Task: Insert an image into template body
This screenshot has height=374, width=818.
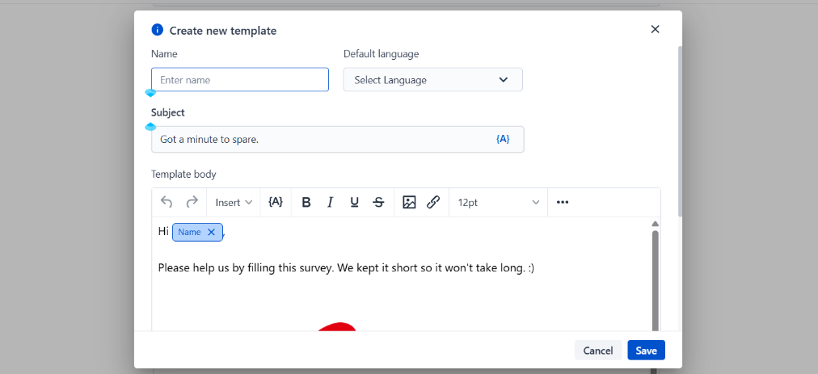Action: 409,203
